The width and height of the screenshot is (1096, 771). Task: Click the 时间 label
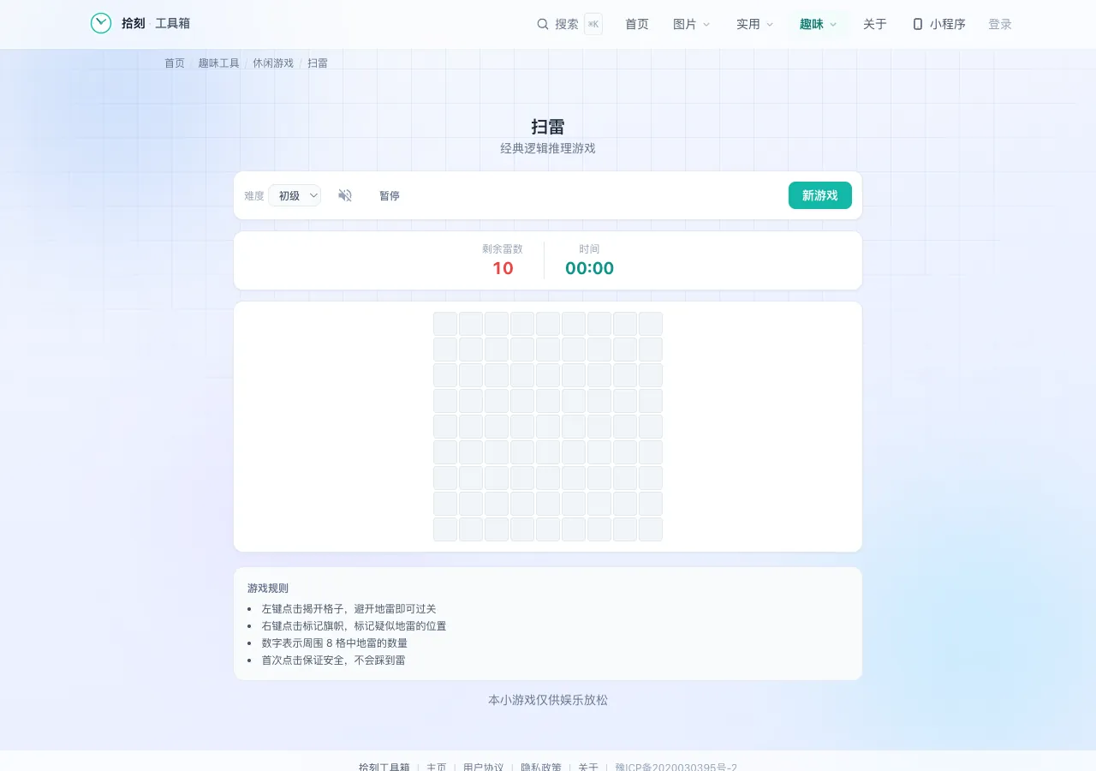pos(589,249)
